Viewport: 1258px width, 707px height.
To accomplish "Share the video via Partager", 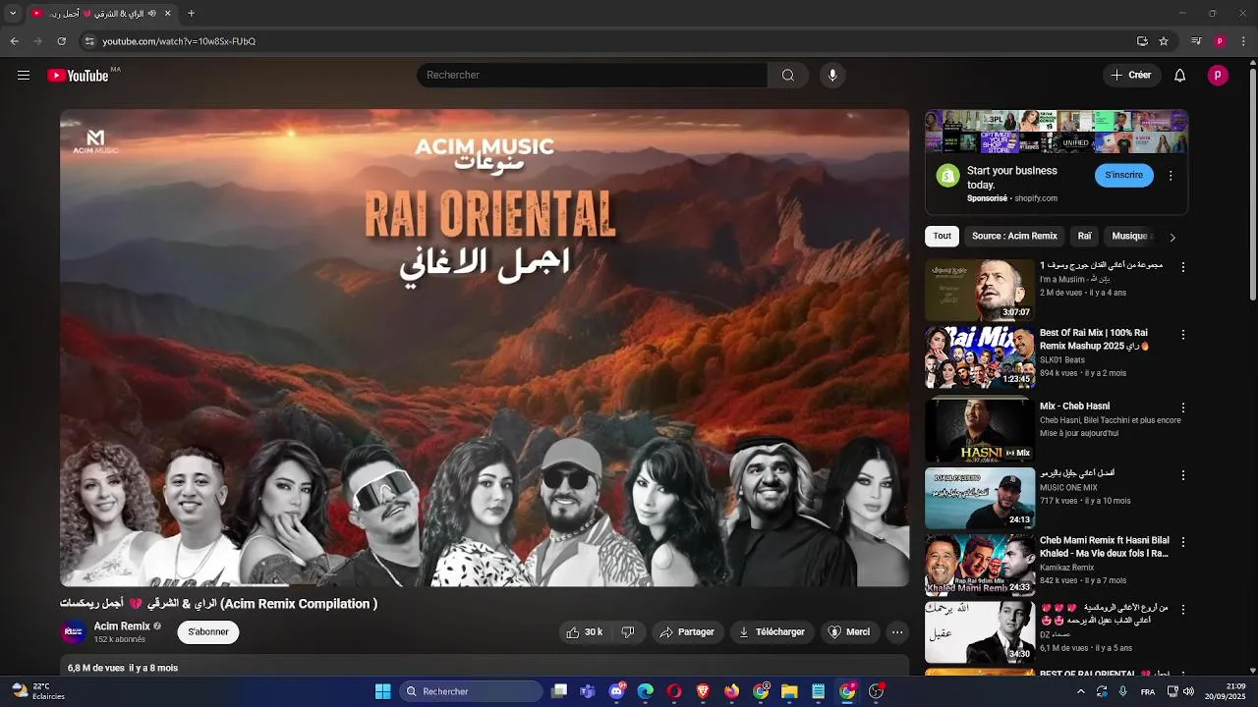I will coord(687,632).
